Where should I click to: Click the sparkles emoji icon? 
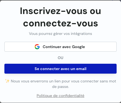(7, 81)
